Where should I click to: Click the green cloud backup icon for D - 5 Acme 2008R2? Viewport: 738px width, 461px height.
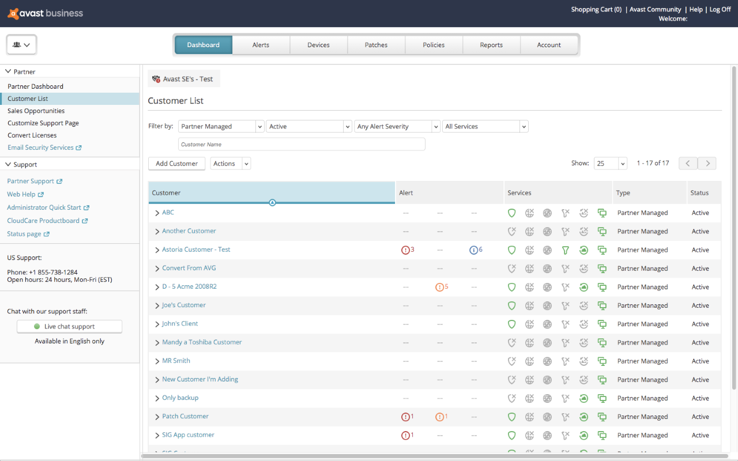(x=583, y=287)
